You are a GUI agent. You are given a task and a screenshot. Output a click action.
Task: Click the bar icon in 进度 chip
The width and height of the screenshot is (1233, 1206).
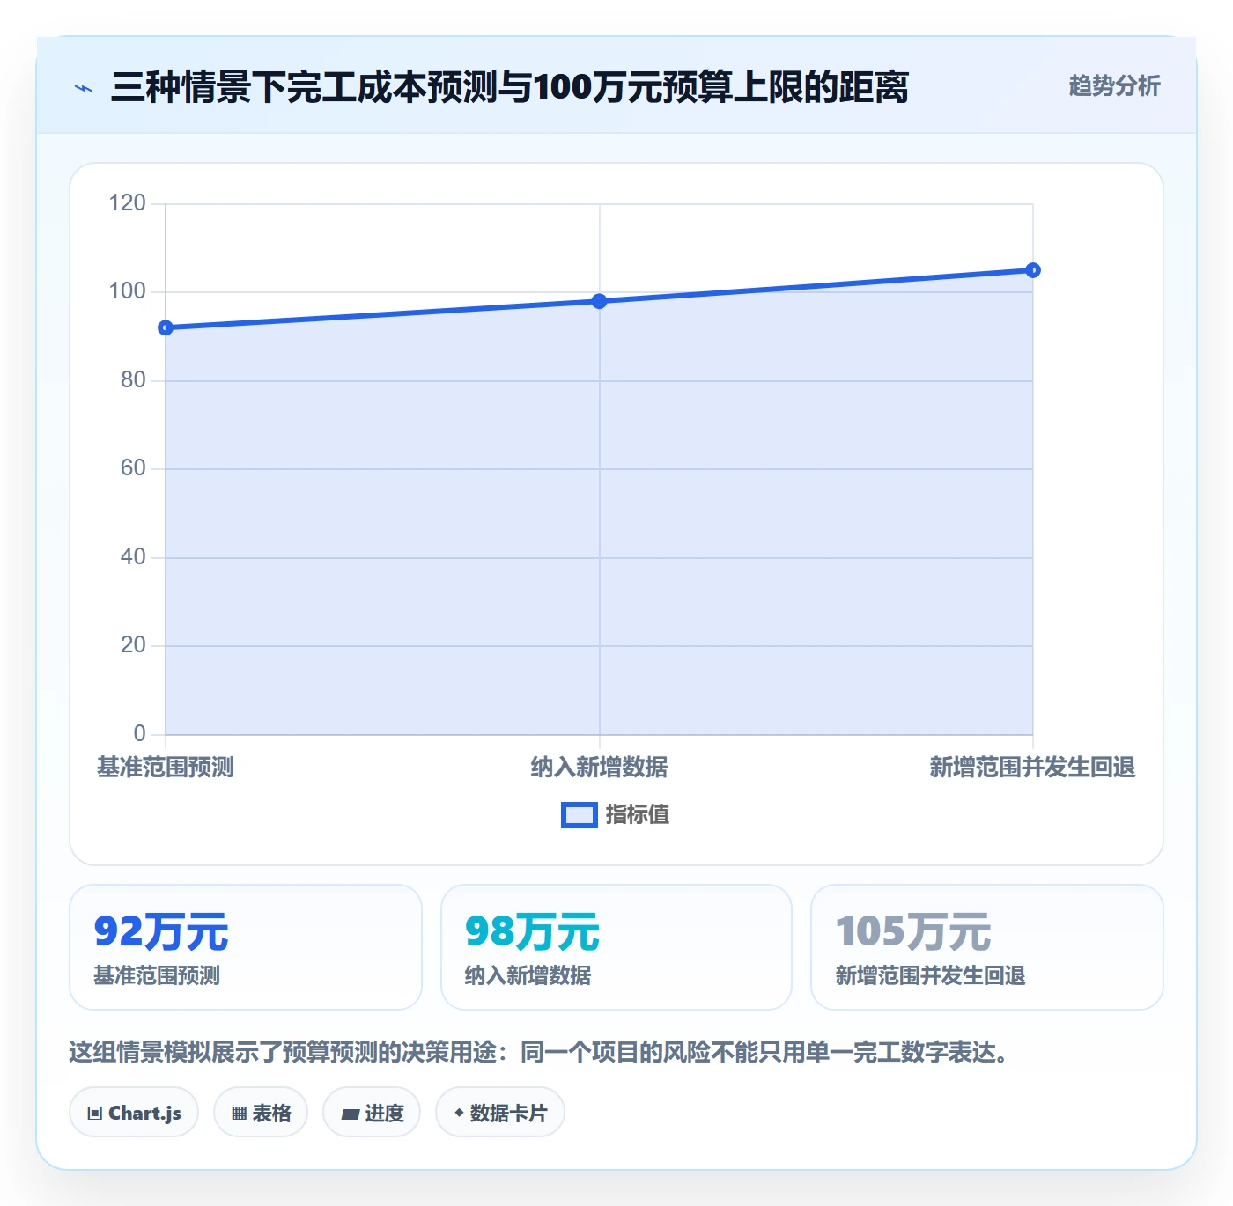[350, 1114]
